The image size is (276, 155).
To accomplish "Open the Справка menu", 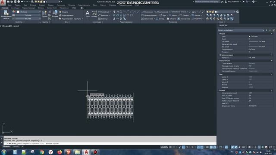I will (112, 5).
